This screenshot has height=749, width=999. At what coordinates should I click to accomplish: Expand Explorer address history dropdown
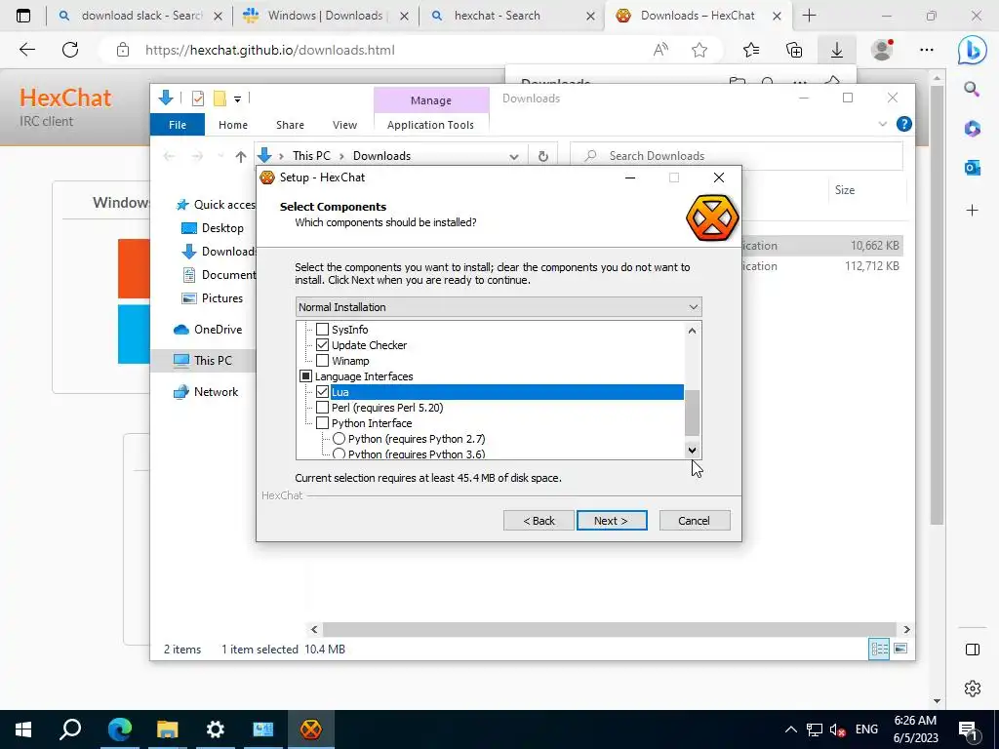click(513, 156)
